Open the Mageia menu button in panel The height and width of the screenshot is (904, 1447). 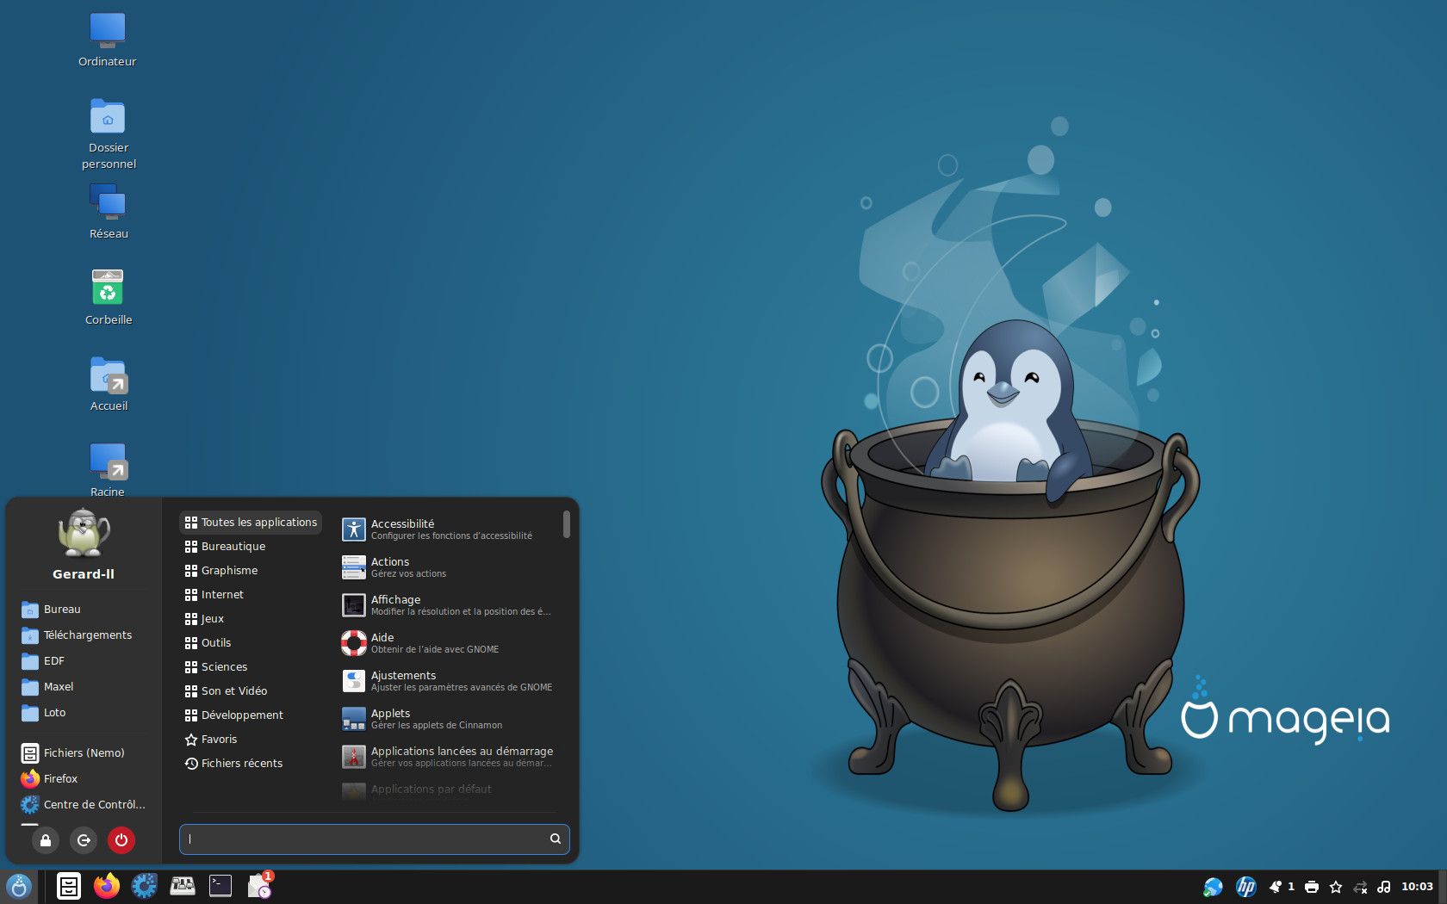[19, 886]
